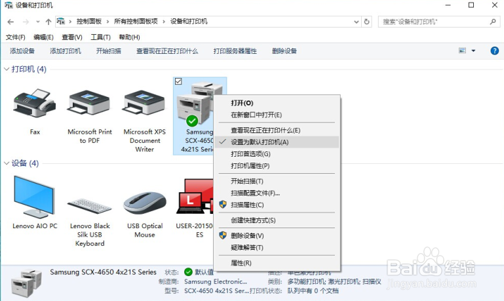
Task: Uncheck the Samsung printer selection checkbox
Action: tap(178, 82)
